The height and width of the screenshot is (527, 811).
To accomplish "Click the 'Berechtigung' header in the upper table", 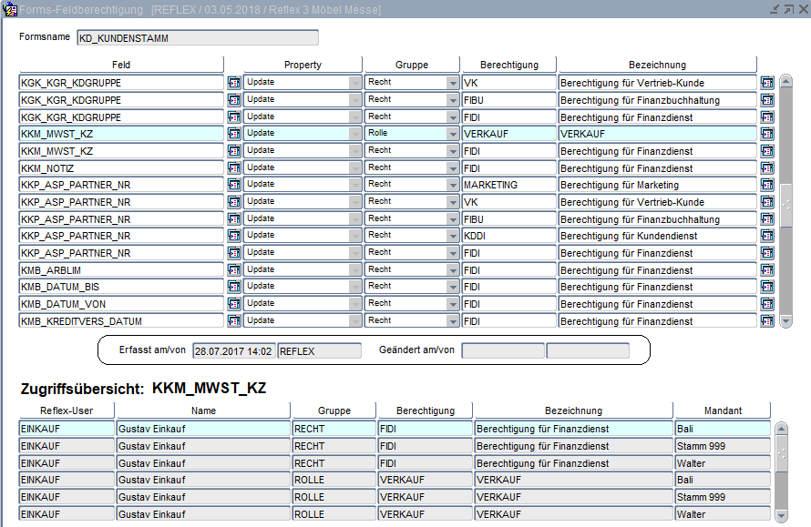I will tap(508, 65).
